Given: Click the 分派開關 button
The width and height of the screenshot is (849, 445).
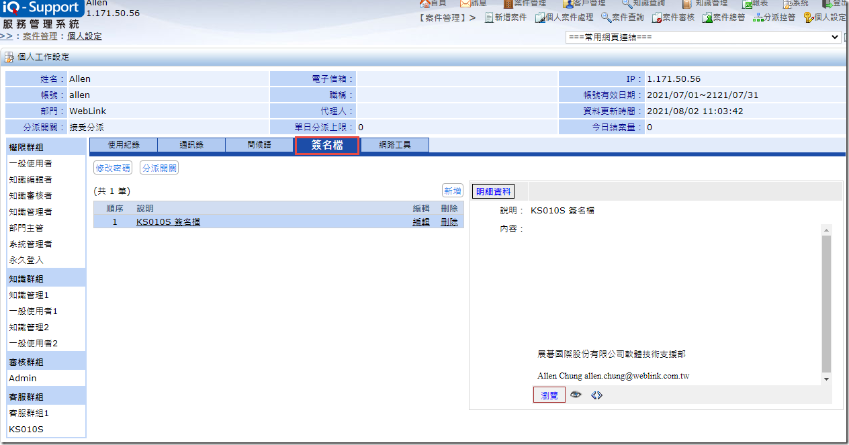Looking at the screenshot, I should [x=159, y=168].
